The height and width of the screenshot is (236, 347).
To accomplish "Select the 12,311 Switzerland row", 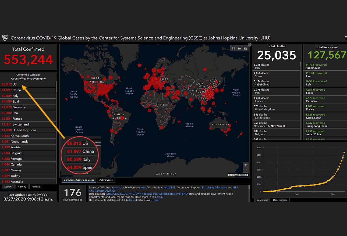I will pyautogui.click(x=28, y=124).
